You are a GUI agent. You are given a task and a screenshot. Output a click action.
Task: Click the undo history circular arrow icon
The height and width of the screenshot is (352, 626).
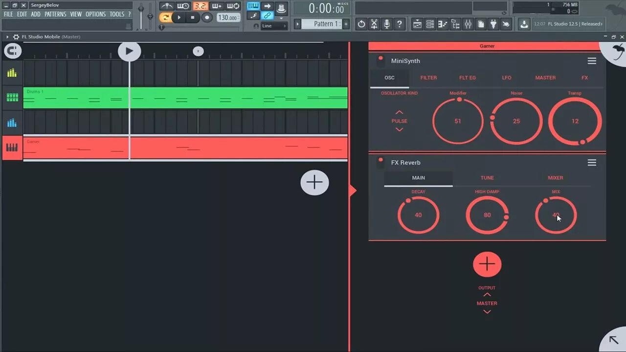[361, 24]
